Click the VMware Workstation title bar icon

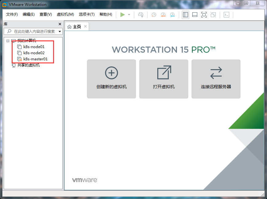pos(5,5)
